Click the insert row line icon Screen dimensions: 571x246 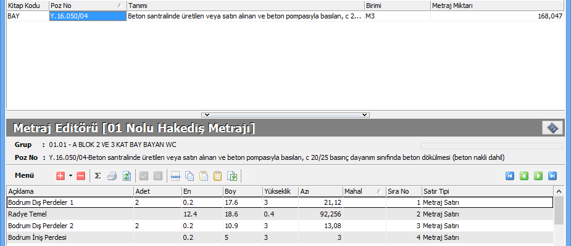point(175,176)
